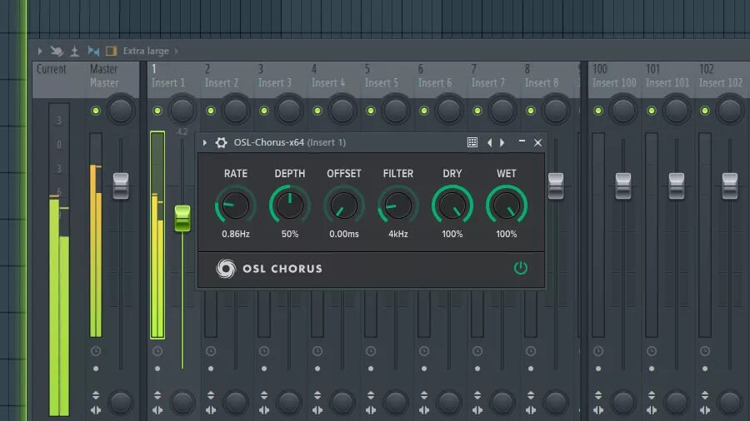Click the Insert 2 polarity up-down arrows icon
The width and height of the screenshot is (750, 421).
click(x=211, y=395)
